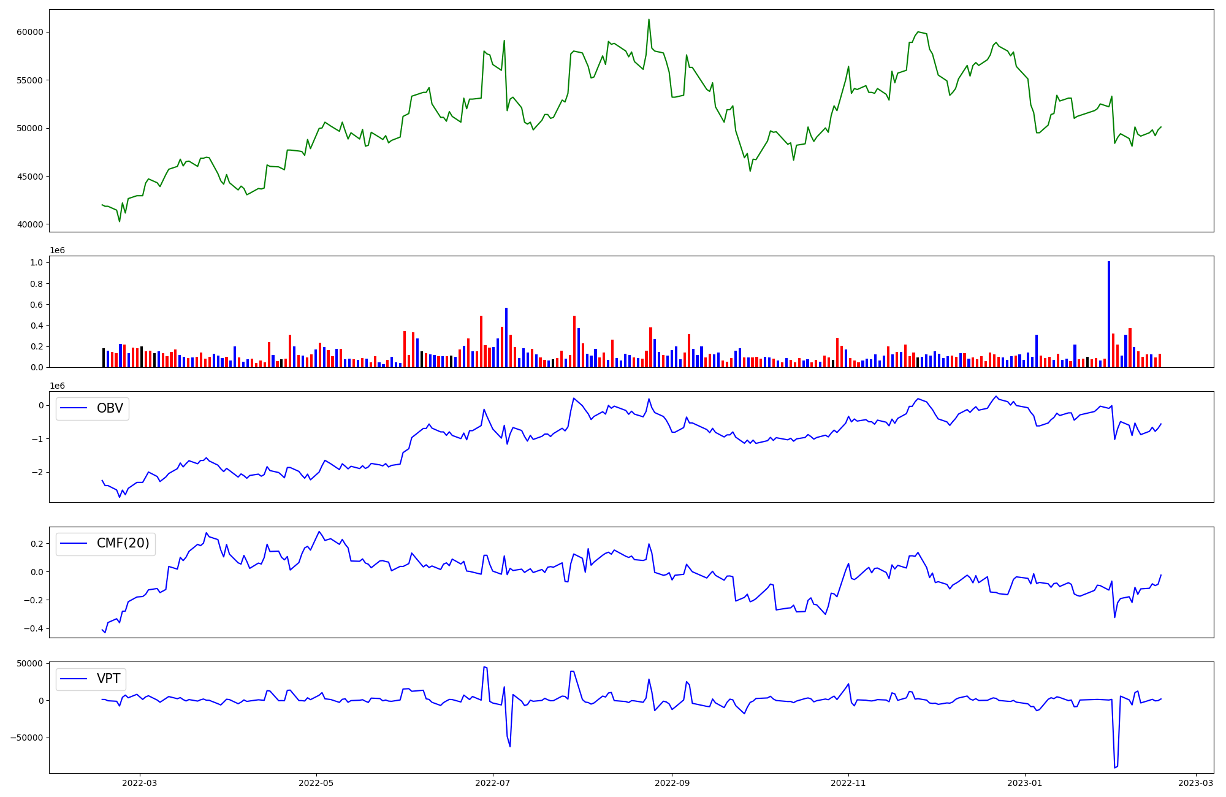Click the blue line sample in VPT legend
1226x797 pixels.
(74, 679)
